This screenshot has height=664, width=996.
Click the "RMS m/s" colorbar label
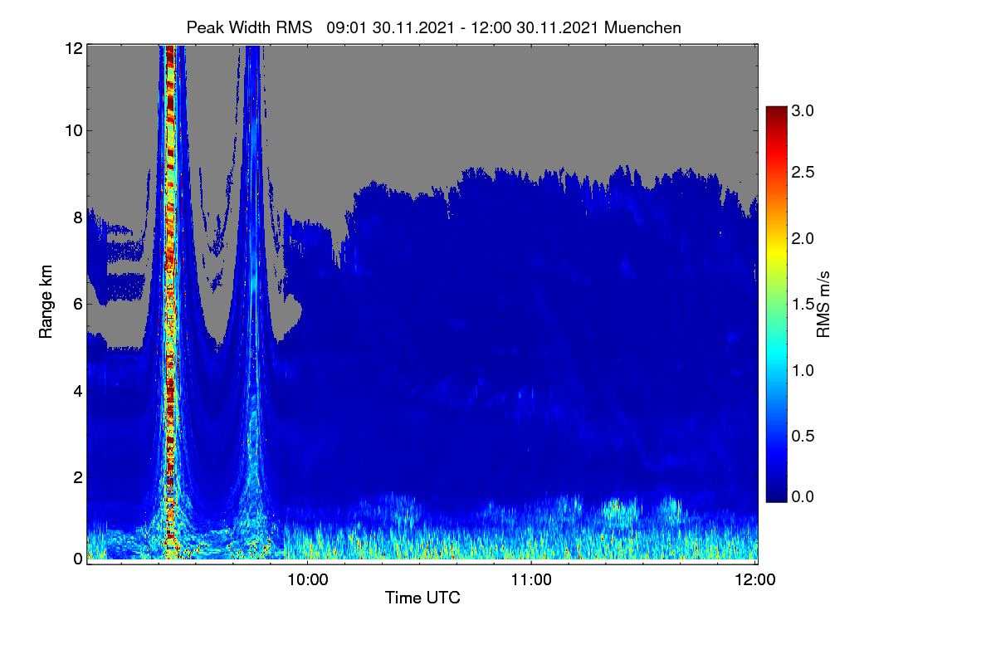(x=823, y=305)
